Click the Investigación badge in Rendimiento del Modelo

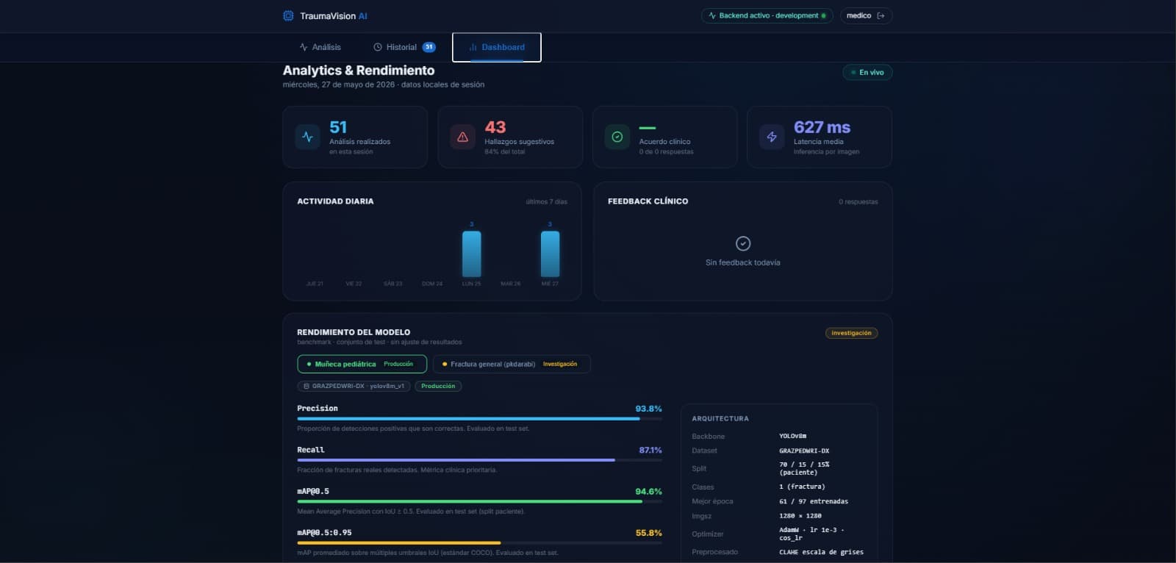851,333
